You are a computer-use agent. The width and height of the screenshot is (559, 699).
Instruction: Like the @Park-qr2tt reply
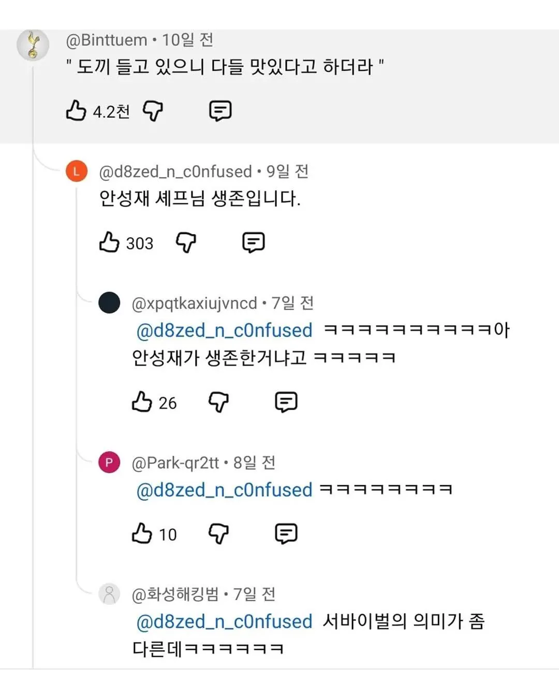pos(142,533)
